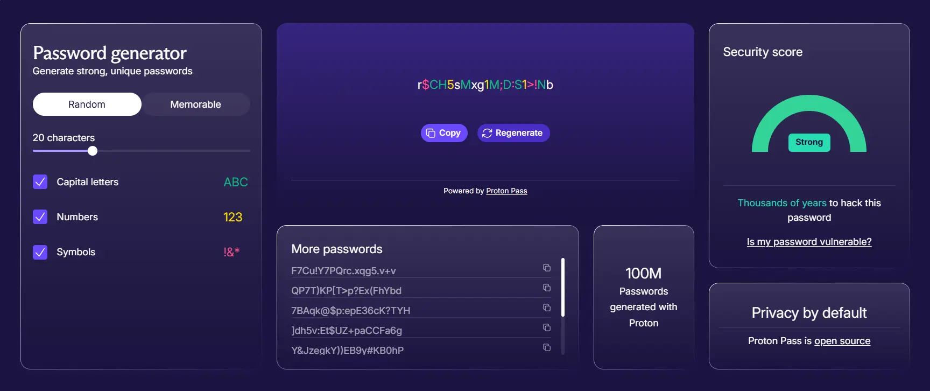Select the Random tab
Screen dimensions: 930x391
(x=87, y=104)
